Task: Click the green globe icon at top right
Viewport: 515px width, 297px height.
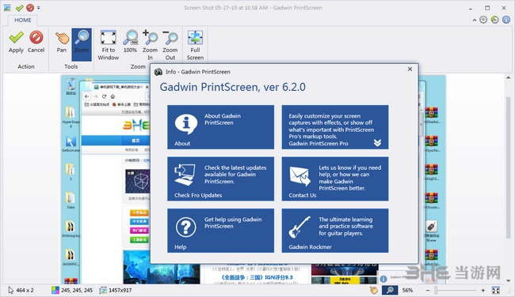Action: (494, 20)
